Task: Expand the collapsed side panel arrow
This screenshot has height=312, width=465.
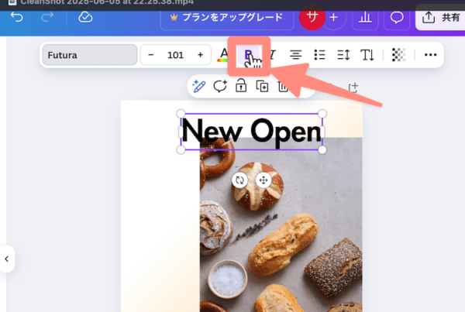Action: [x=7, y=259]
